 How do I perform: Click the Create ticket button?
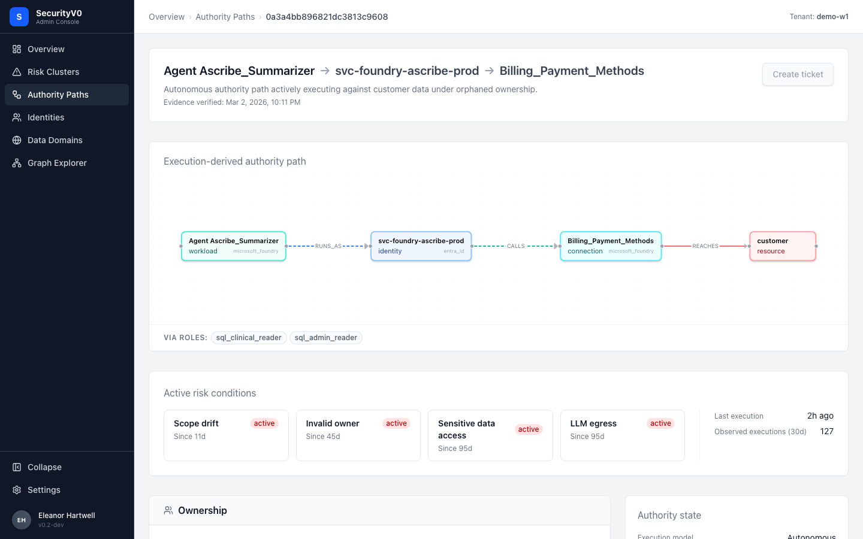(798, 74)
